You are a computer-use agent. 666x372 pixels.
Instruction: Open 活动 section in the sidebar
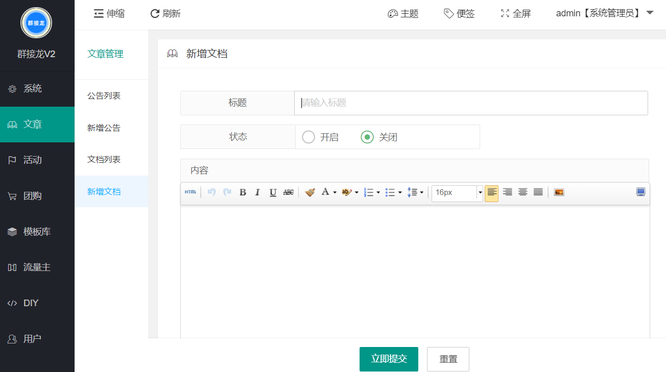(37, 160)
